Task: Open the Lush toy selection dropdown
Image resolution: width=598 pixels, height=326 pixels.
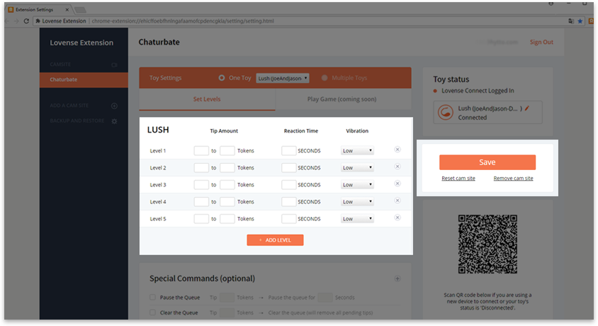Action: pyautogui.click(x=282, y=78)
